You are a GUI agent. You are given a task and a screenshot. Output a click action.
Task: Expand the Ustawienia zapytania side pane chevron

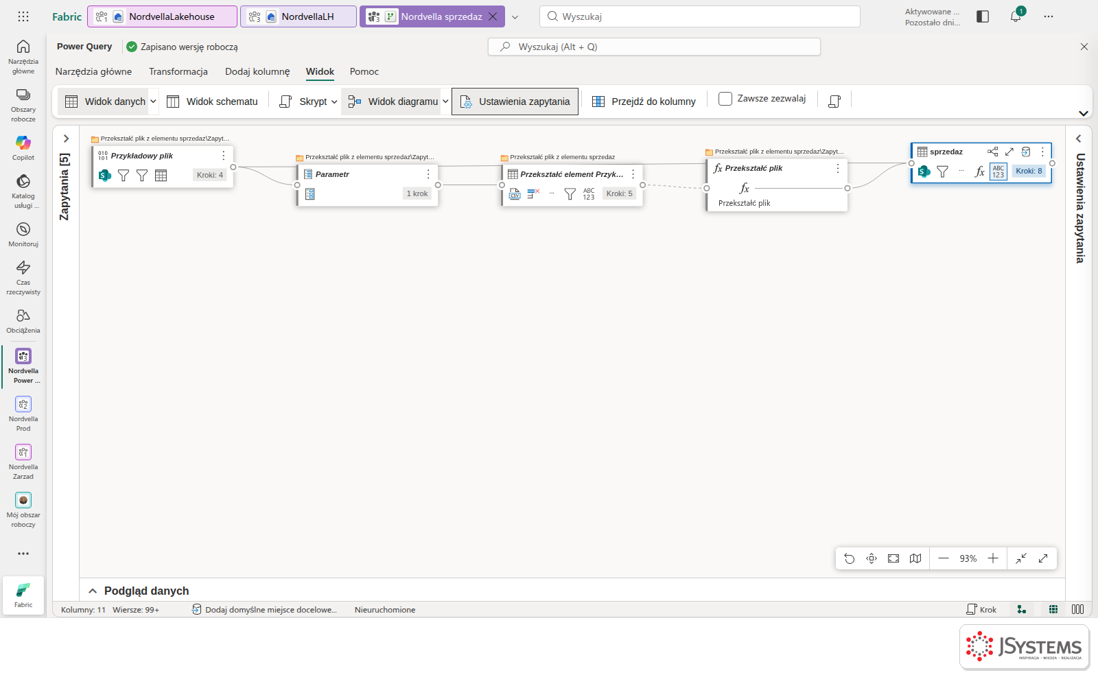(x=1079, y=139)
